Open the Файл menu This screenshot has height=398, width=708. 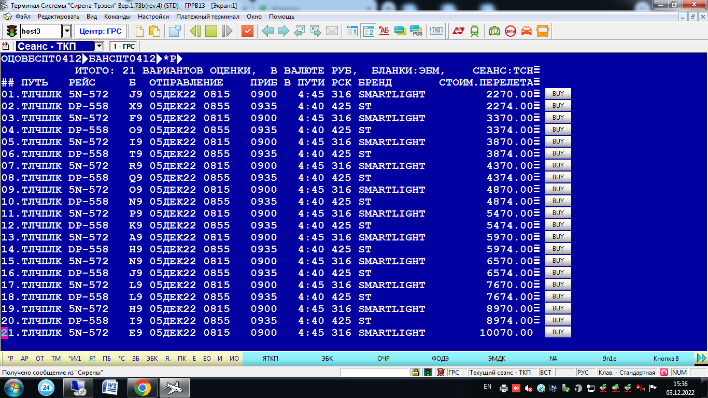tap(23, 17)
